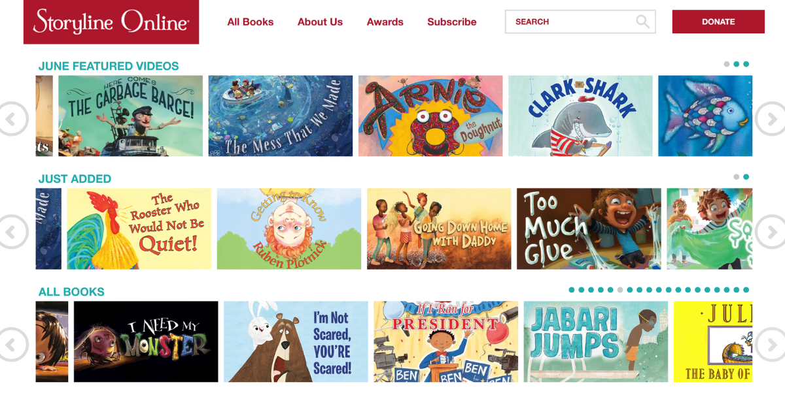Go to the Awards page
785x410 pixels.
[x=385, y=22]
